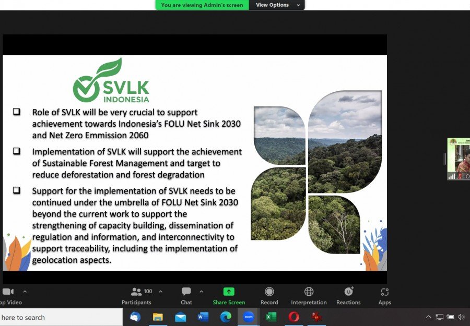Screen dimensions: 470x326
Task: Launch the Mail app from taskbar
Action: [x=181, y=317]
